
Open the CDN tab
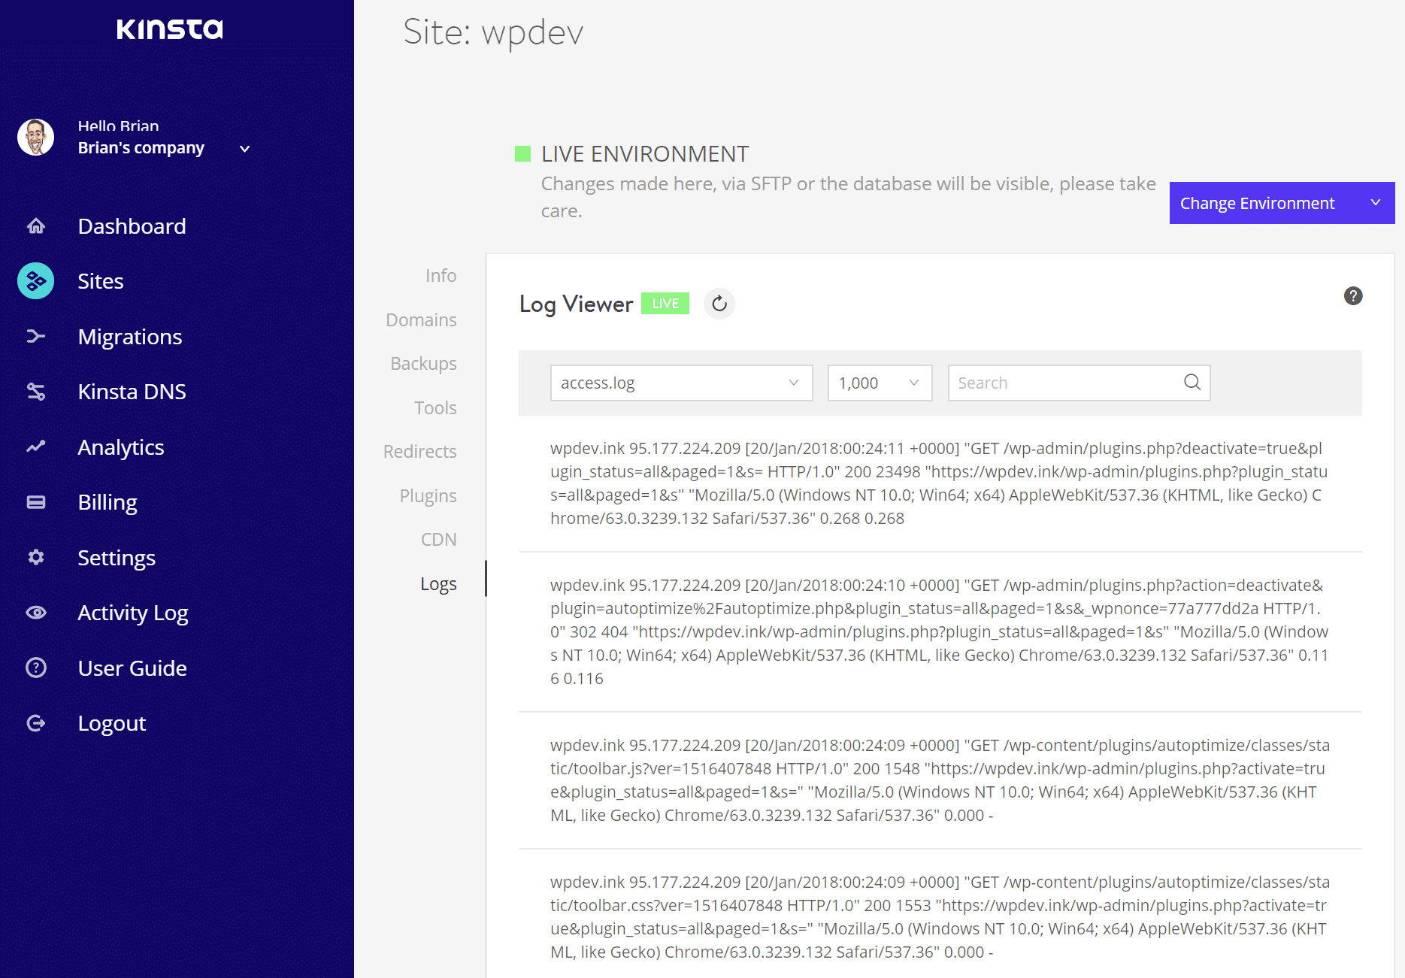[x=438, y=540]
